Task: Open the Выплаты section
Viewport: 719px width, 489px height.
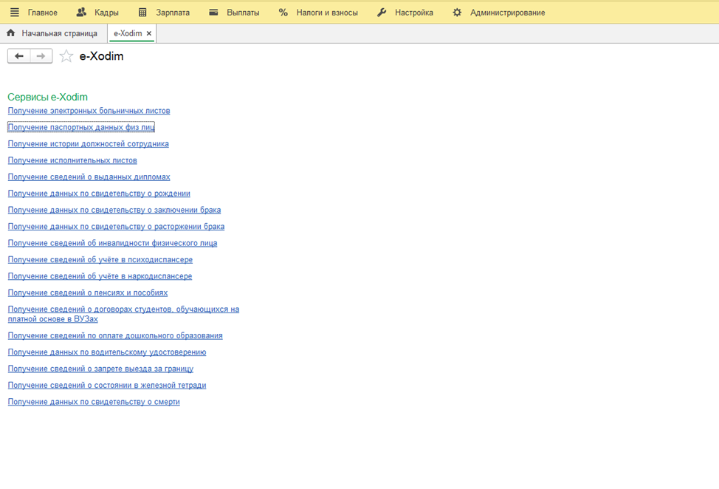Action: pyautogui.click(x=234, y=13)
